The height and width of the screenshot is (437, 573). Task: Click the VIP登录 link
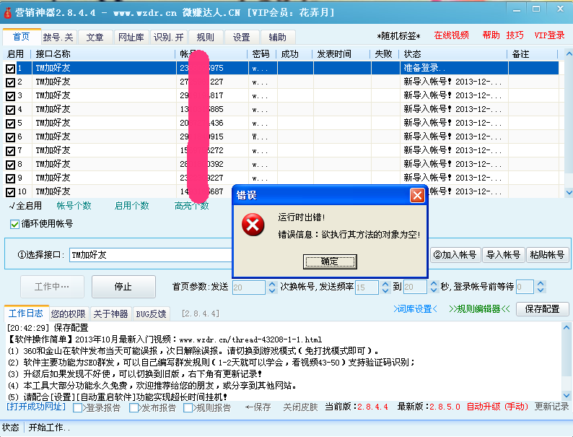click(x=550, y=35)
